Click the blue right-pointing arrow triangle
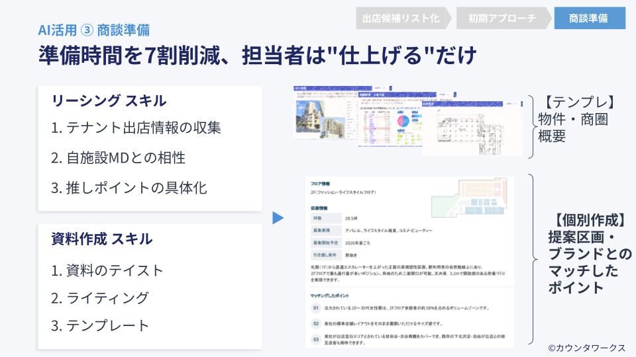Screen dimensions: 636x357 pyautogui.click(x=278, y=218)
